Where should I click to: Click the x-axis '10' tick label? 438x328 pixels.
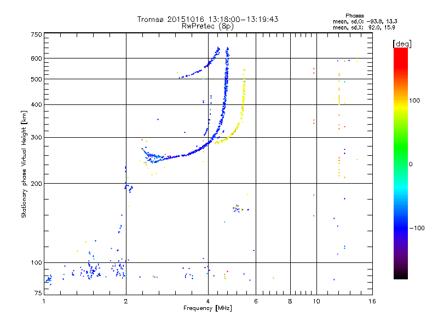[316, 302]
